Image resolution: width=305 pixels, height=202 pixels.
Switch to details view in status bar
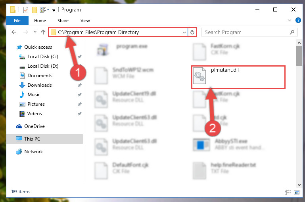point(288,192)
